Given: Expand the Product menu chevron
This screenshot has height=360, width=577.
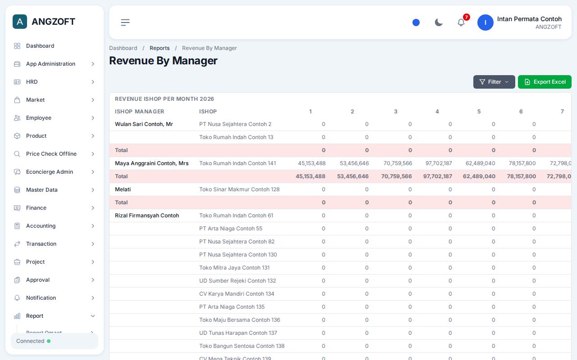Looking at the screenshot, I should (93, 136).
